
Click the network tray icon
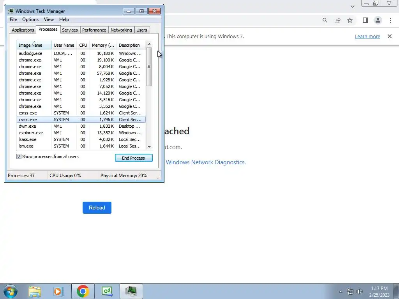pos(350,292)
